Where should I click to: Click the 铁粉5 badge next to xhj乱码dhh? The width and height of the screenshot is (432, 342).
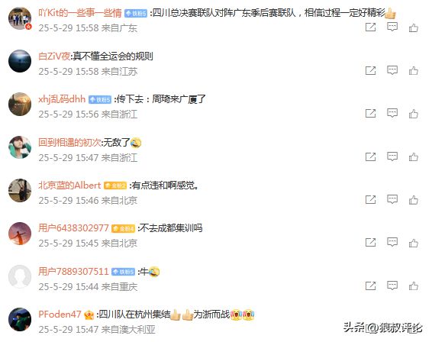click(x=100, y=99)
